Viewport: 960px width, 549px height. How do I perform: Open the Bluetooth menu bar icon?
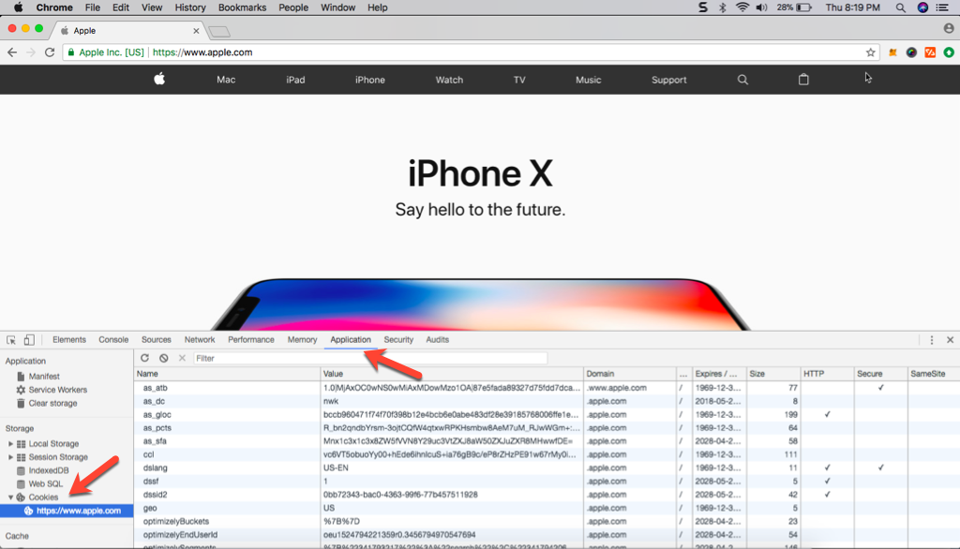[x=723, y=7]
